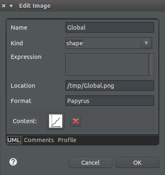Expand the Kind dropdown arrow
Viewport: 165px width, 175px height.
[146, 43]
